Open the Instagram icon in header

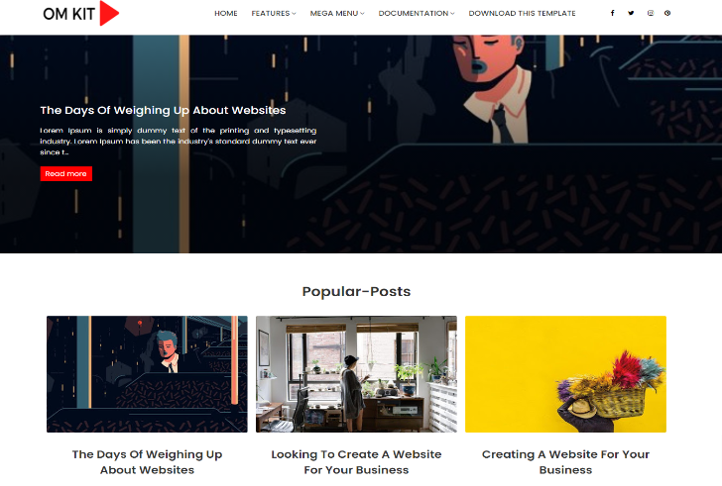[651, 13]
